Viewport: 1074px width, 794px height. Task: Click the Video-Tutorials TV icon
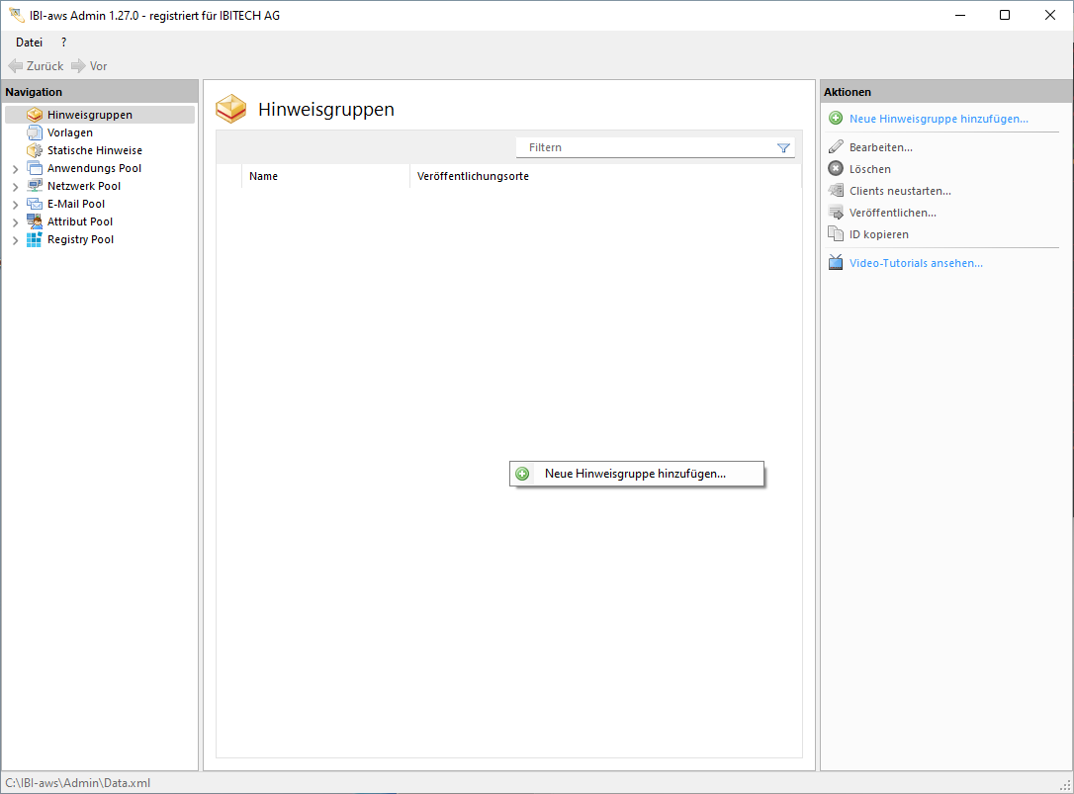click(x=836, y=263)
